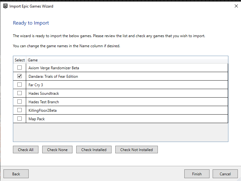The width and height of the screenshot is (241, 181).
Task: Go back with the Back button
Action: pyautogui.click(x=16, y=174)
